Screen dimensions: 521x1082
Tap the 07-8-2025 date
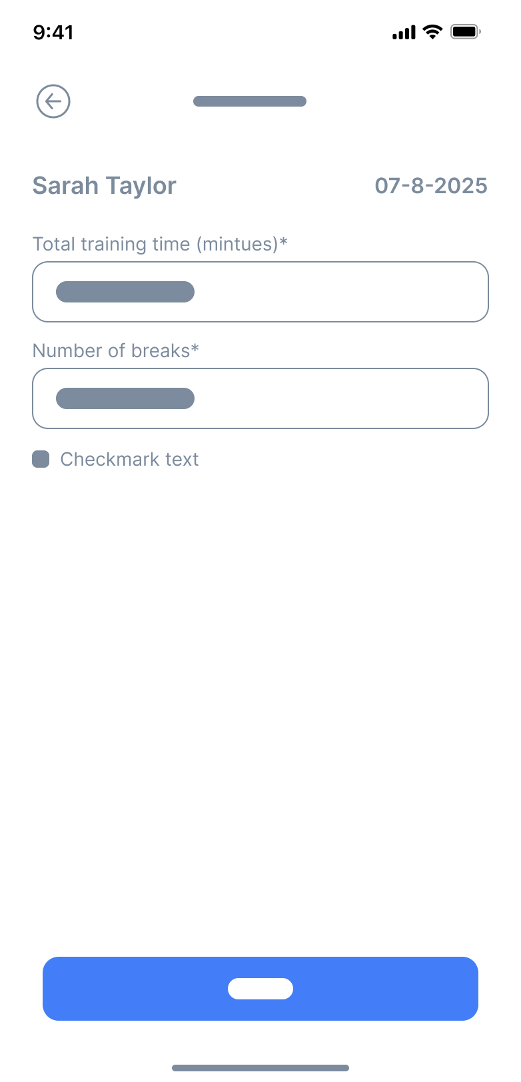point(431,186)
